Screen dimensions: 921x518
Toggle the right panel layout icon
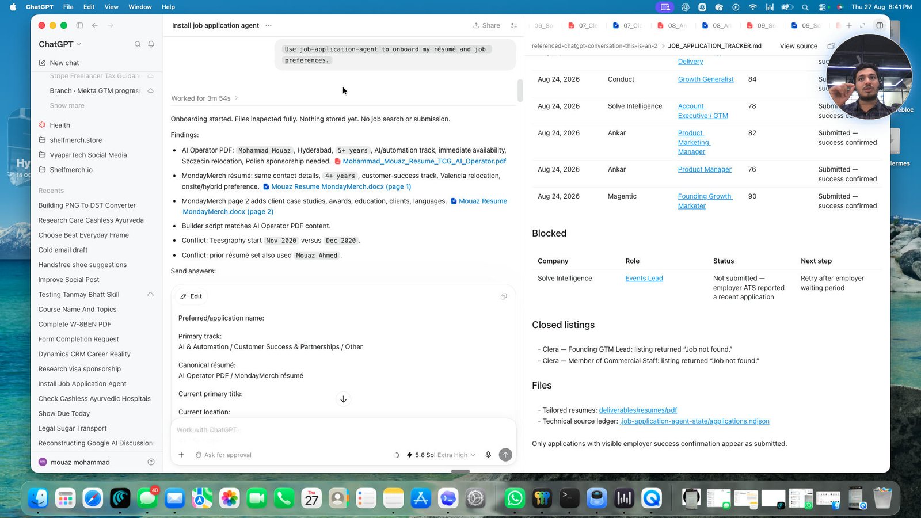click(880, 25)
